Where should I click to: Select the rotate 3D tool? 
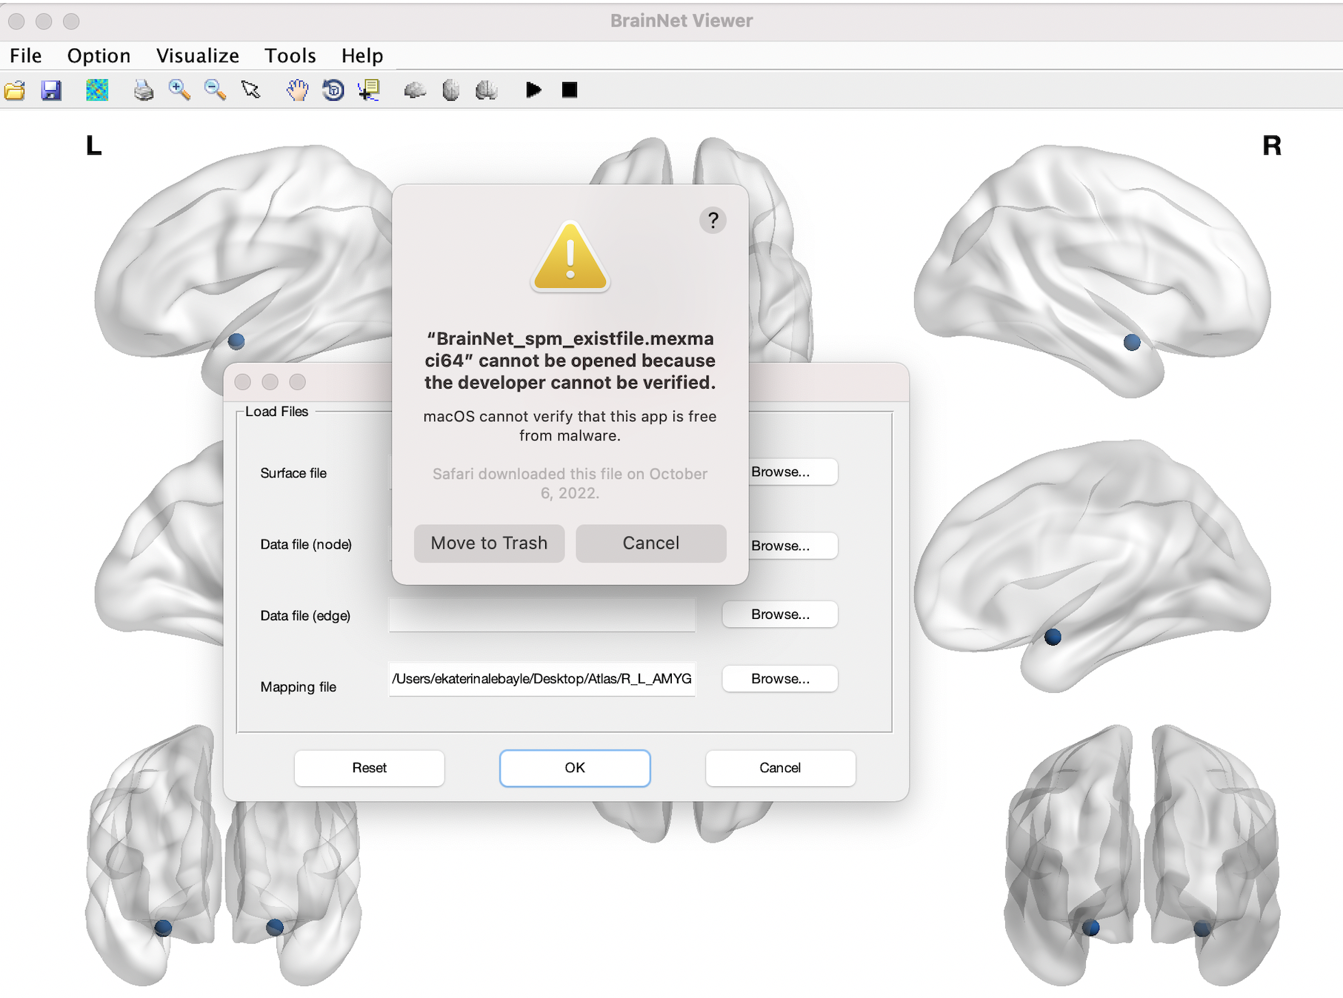(x=333, y=90)
